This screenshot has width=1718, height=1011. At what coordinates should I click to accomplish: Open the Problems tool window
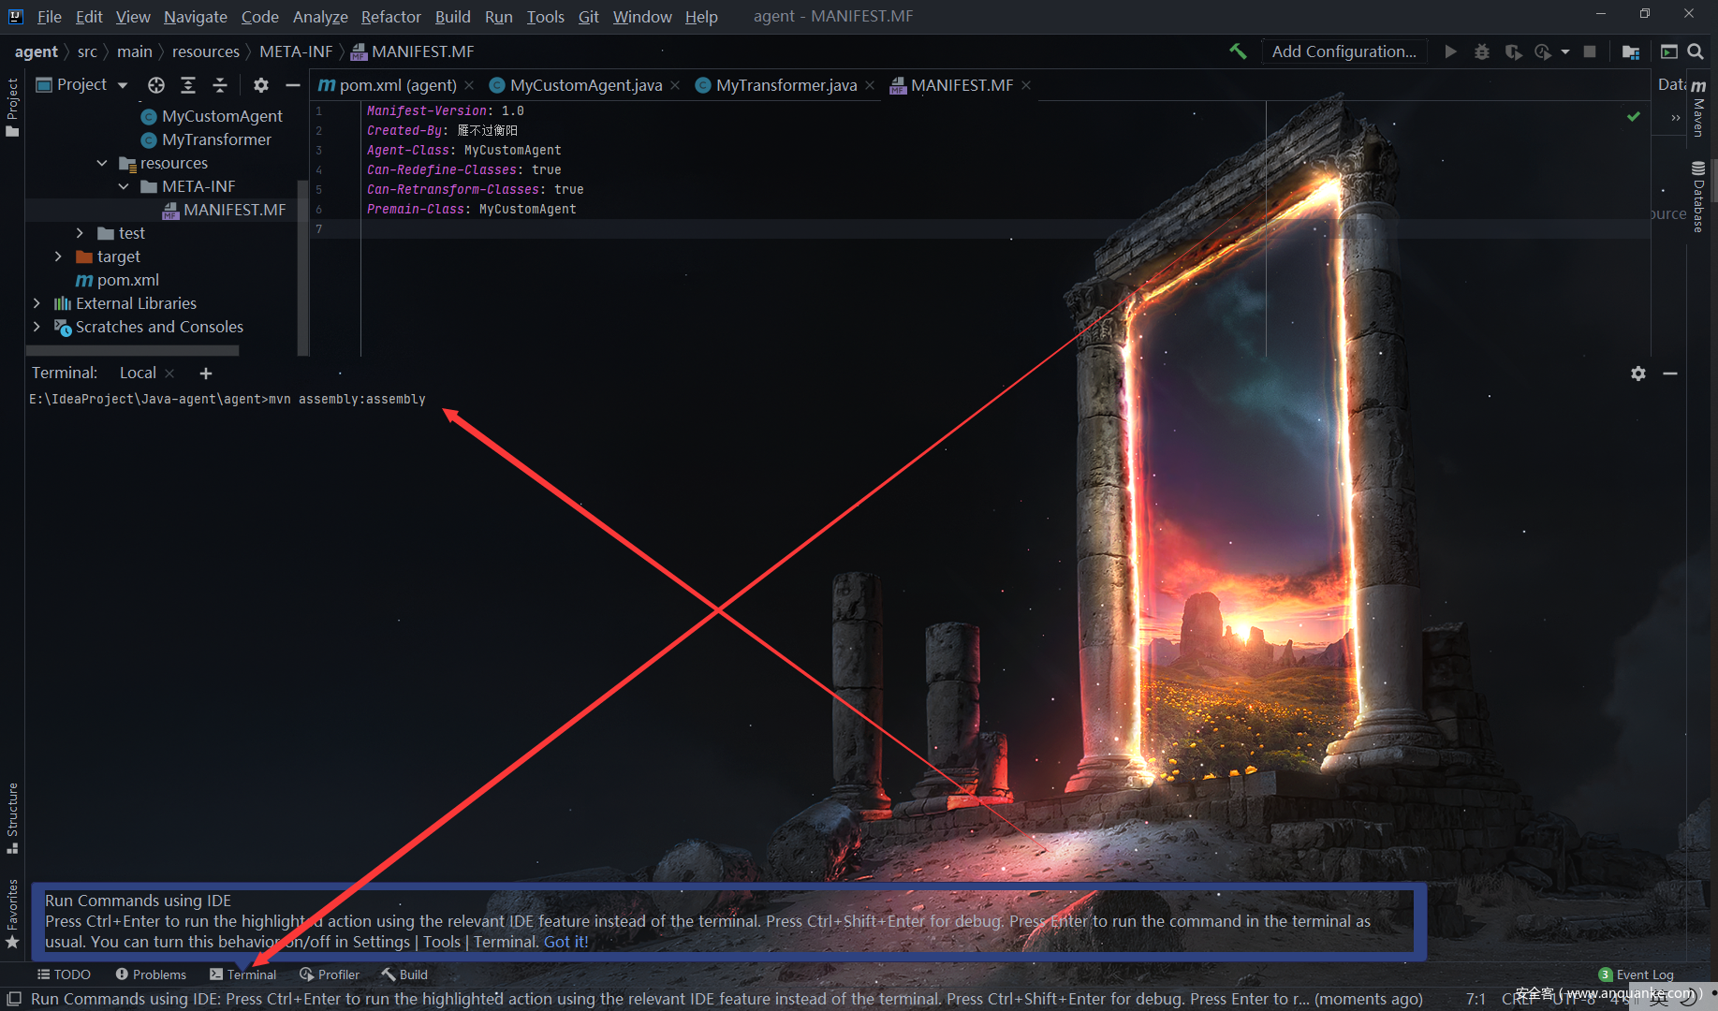tap(151, 974)
